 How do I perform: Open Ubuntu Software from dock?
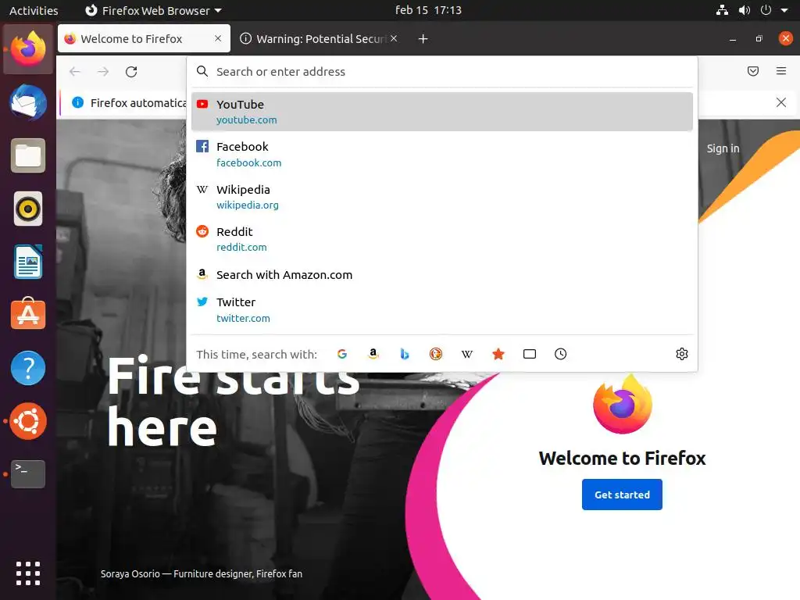pos(28,314)
